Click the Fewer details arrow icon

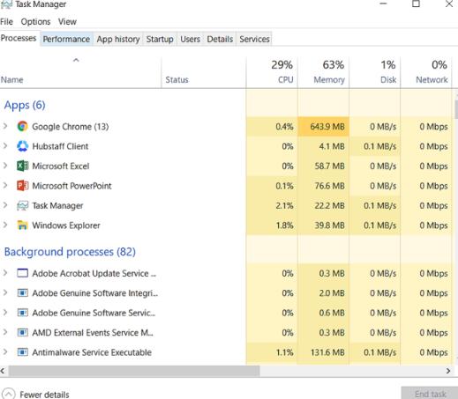[8, 394]
